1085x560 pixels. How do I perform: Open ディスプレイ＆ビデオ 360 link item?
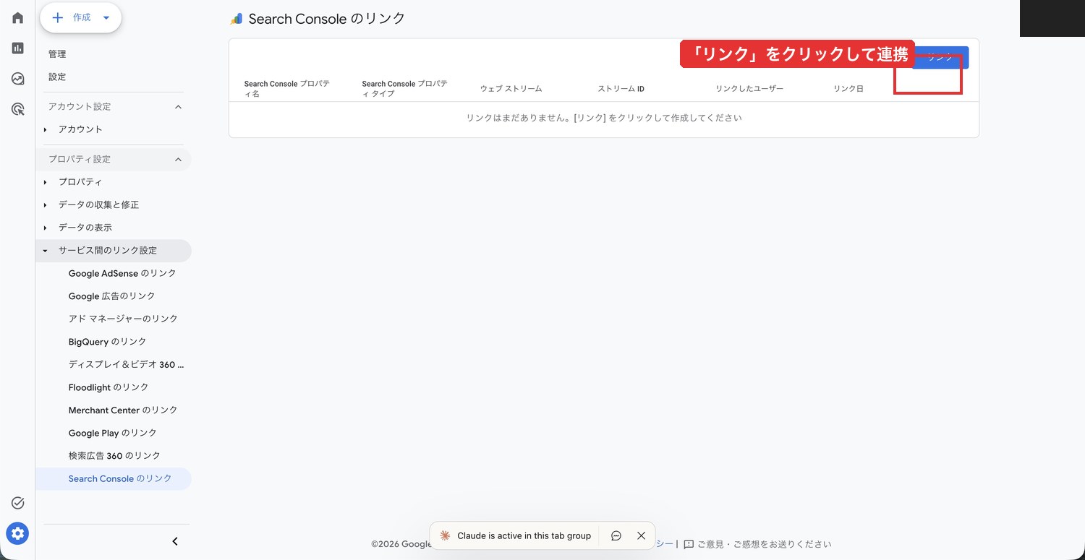pos(126,364)
